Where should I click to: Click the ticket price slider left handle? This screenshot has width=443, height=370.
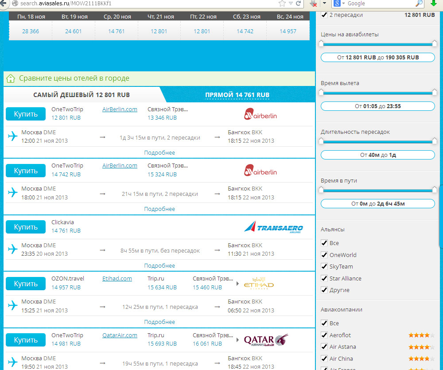tap(321, 43)
